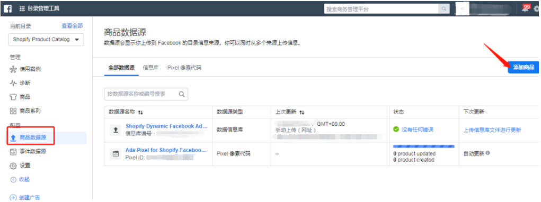The width and height of the screenshot is (541, 202).
Task: Open 商品系列 in sidebar
Action: [25, 111]
